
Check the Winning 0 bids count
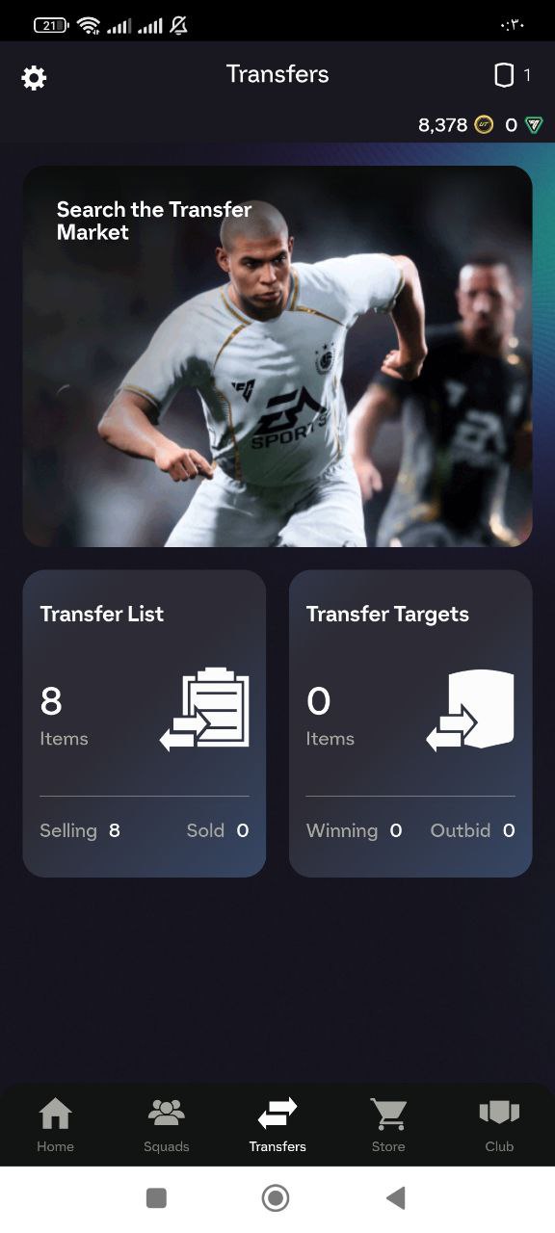click(x=354, y=830)
